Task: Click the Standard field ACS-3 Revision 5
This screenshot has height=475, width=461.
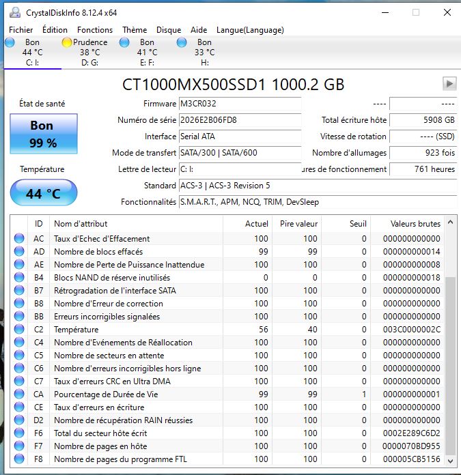Action: (x=318, y=186)
